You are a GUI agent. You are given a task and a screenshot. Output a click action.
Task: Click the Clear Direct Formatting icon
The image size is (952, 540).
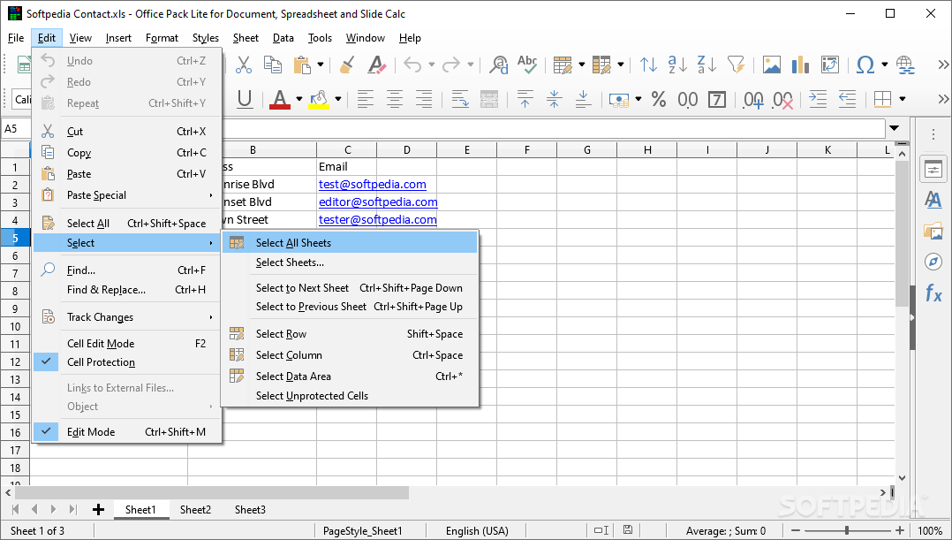[376, 65]
